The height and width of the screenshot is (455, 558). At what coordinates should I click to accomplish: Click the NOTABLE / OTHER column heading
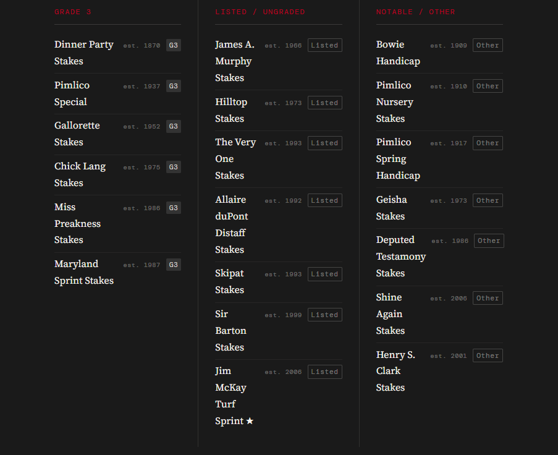tap(415, 12)
